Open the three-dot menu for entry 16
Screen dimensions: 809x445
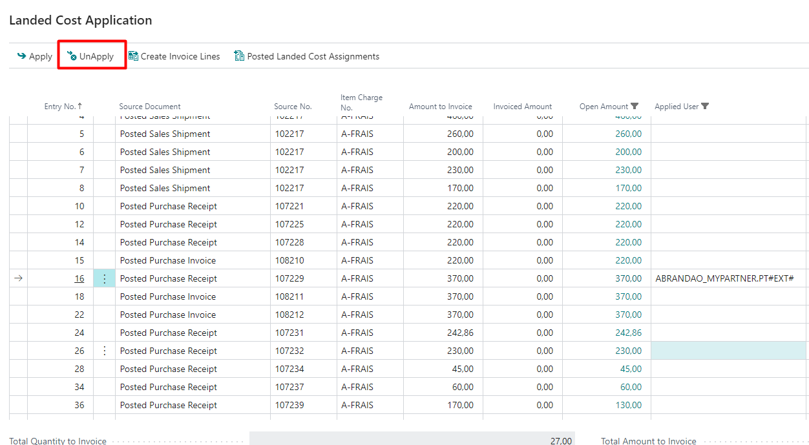pos(105,279)
